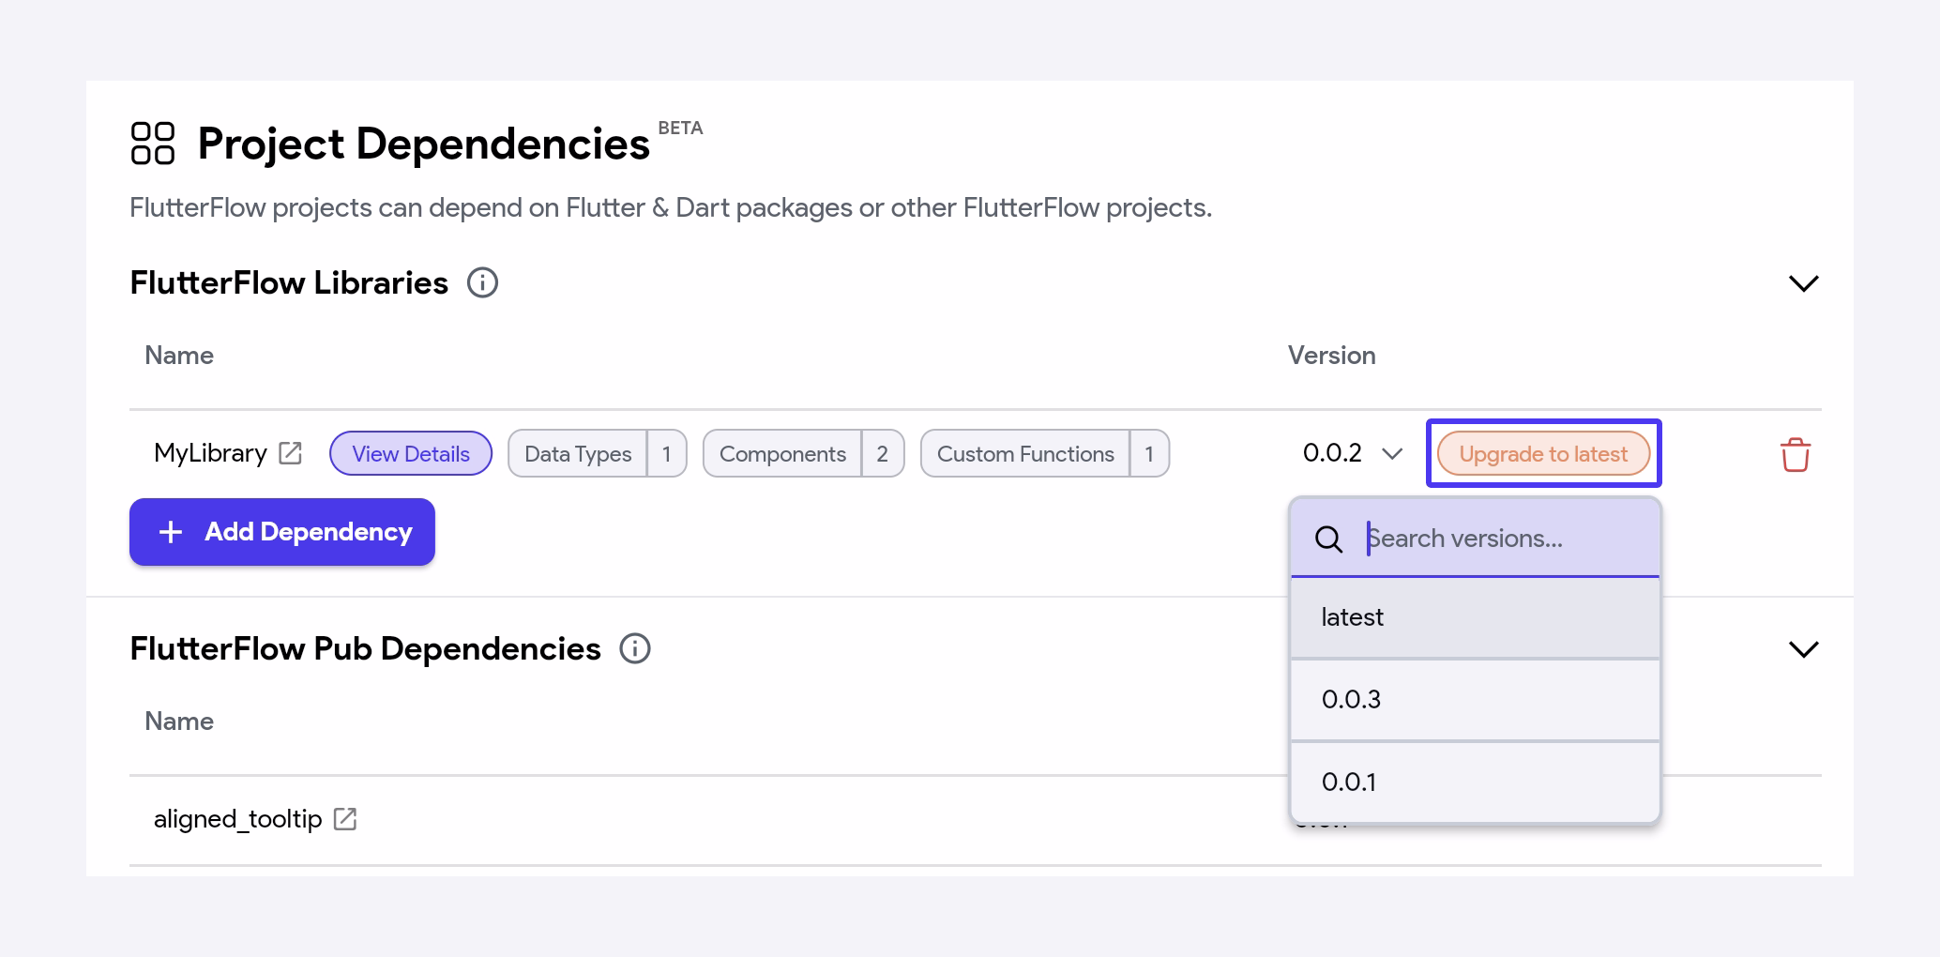Viewport: 1940px width, 957px height.
Task: Click the FlutterFlow Pub Dependencies heading
Action: (365, 648)
